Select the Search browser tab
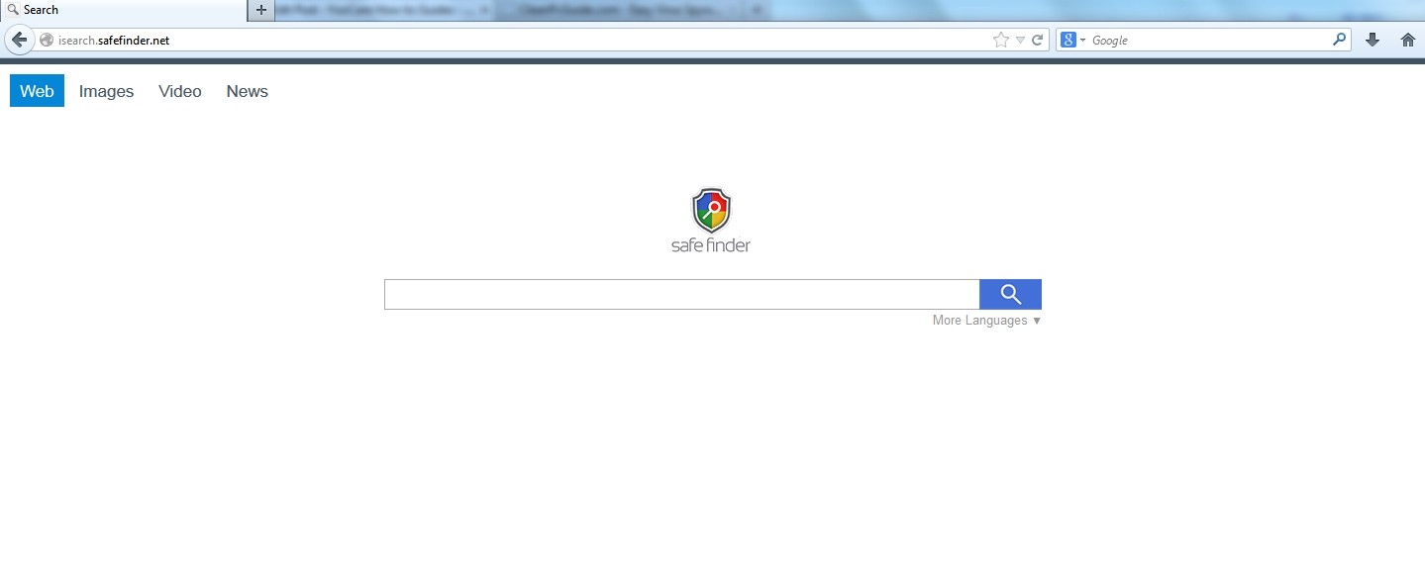The width and height of the screenshot is (1425, 570). coord(124,10)
